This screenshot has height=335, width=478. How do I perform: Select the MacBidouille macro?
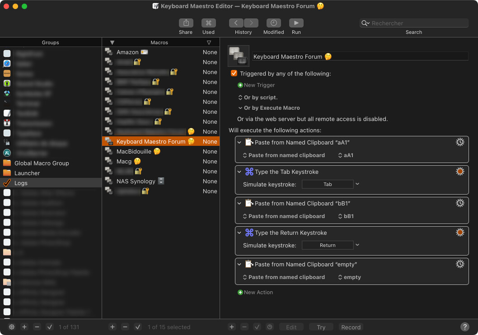pos(161,151)
